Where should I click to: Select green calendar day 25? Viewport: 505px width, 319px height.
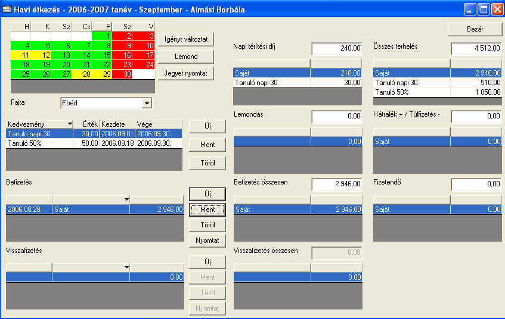pyautogui.click(x=21, y=74)
